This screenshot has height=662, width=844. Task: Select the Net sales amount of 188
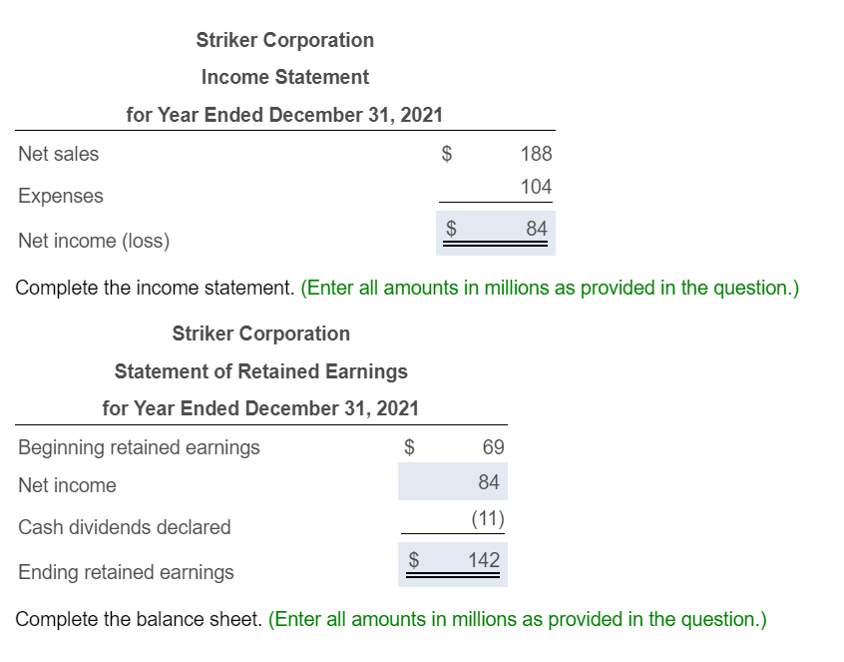[535, 154]
